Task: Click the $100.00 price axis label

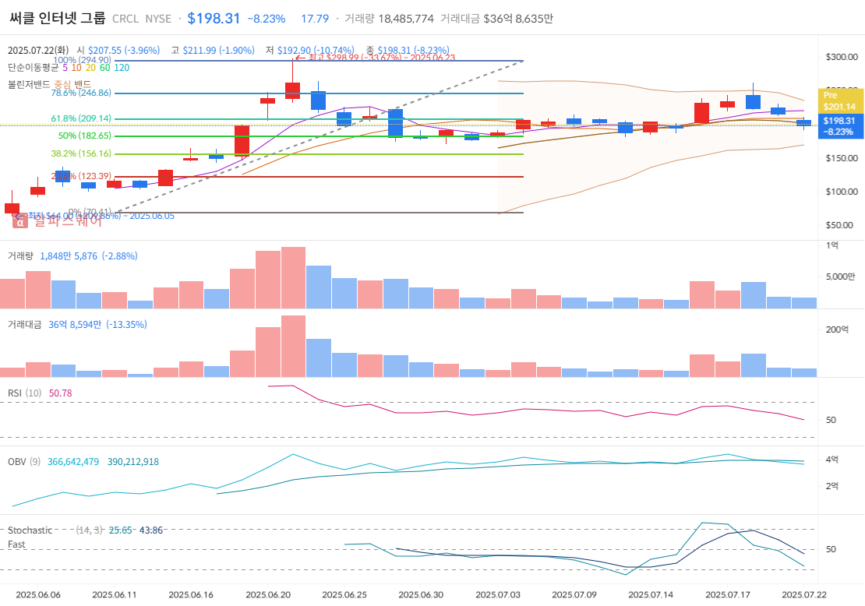Action: pos(842,192)
